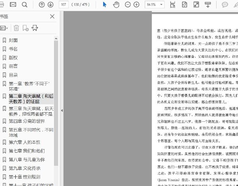
Task: Open 第四章 分离的世界 bookmark
Action: 27,121
